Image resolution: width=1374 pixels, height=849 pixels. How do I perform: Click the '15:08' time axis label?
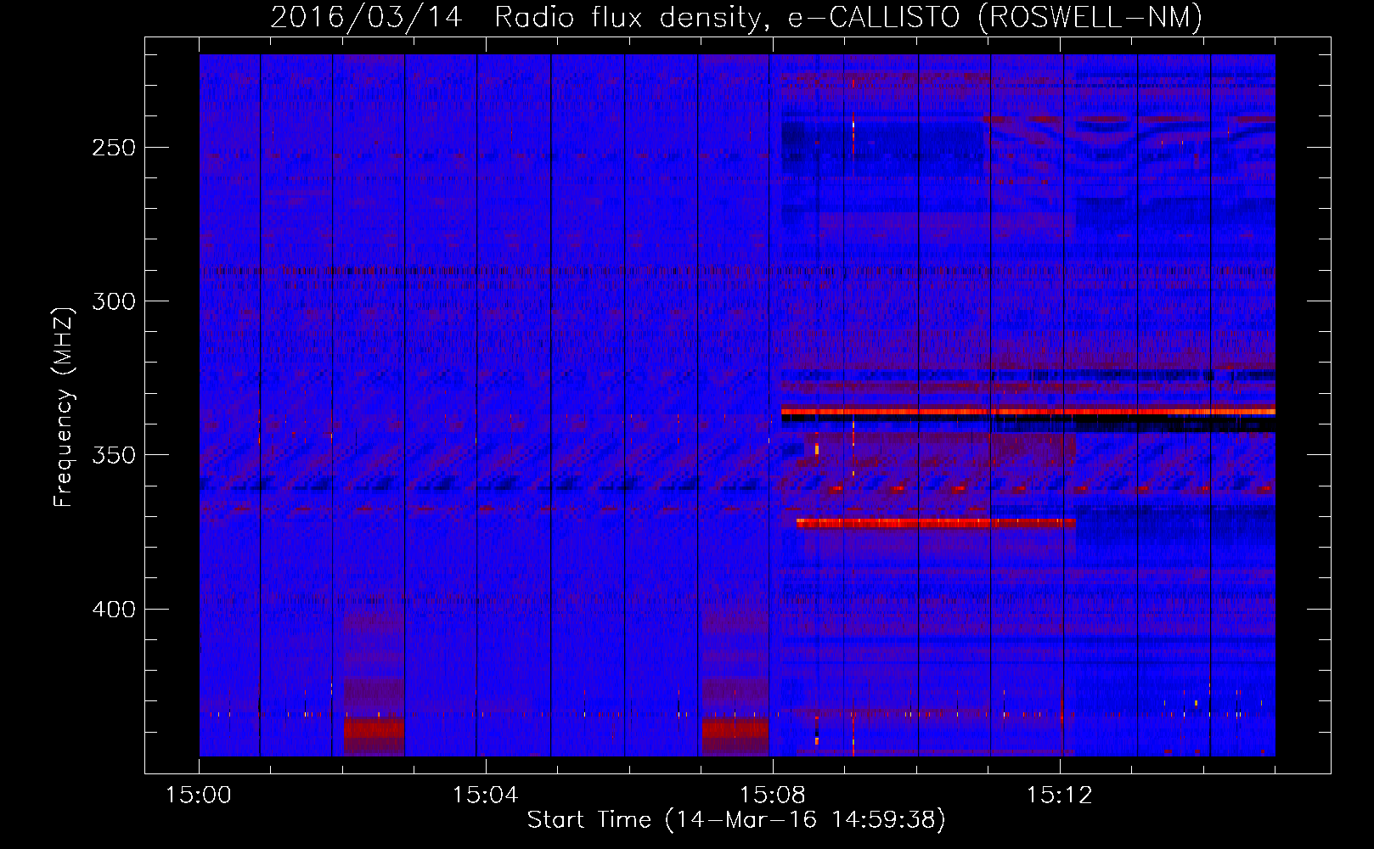pos(772,796)
